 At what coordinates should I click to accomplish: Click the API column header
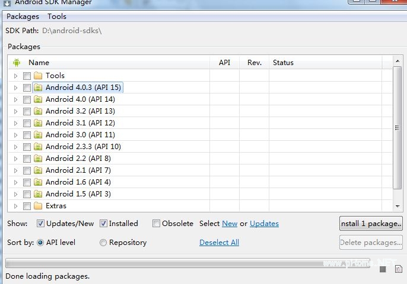(224, 63)
